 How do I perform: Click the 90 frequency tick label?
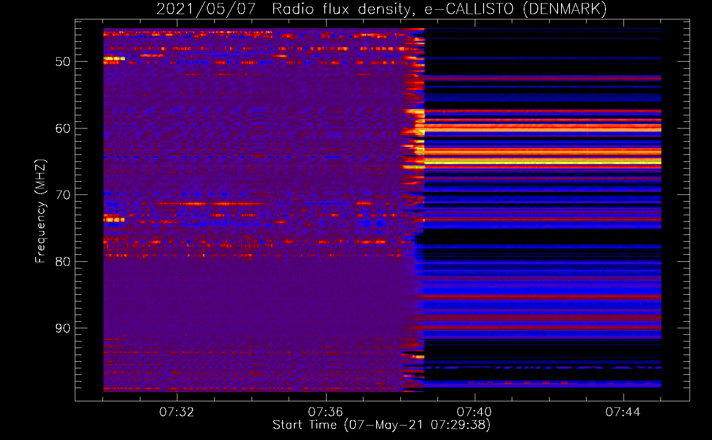(63, 328)
